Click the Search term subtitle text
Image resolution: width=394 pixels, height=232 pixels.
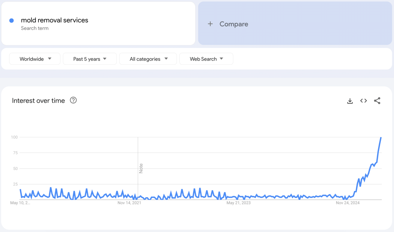(x=35, y=28)
